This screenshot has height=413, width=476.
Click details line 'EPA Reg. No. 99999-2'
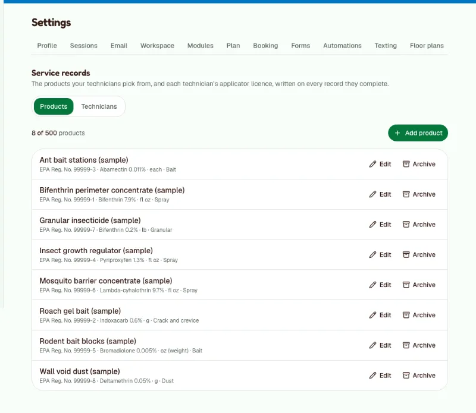[120, 320]
